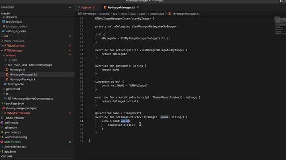Open .prettierrc.js file
Screen dimensions: 286x160
pos(13,132)
